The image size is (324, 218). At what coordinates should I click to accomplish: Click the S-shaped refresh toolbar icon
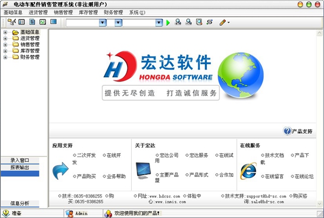coord(210,22)
